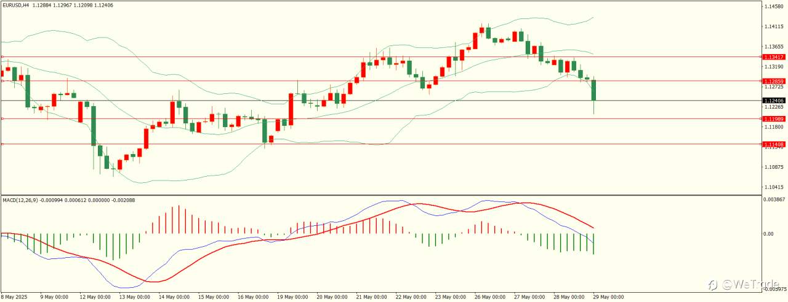Select the 1.13417 red price level label
The height and width of the screenshot is (302, 788).
tap(773, 56)
